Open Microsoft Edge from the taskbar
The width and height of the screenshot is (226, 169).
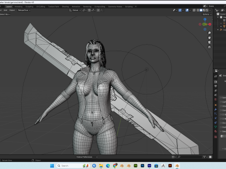(108, 166)
